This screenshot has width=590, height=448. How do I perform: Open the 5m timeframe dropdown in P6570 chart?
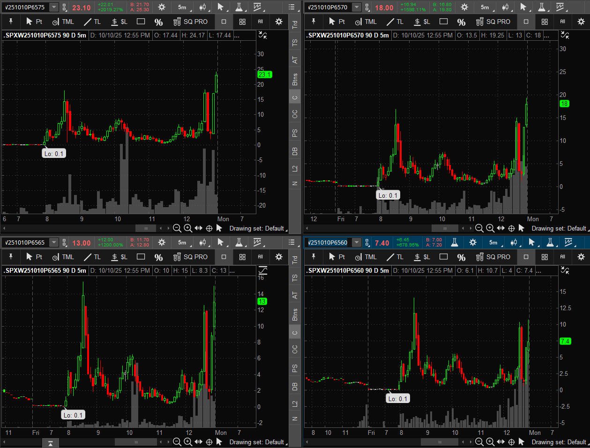[486, 7]
